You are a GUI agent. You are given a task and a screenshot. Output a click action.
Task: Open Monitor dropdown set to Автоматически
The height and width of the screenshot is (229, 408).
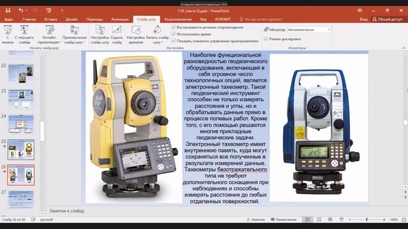(x=309, y=30)
